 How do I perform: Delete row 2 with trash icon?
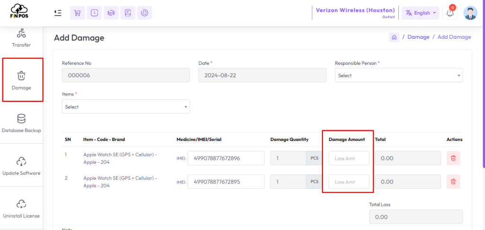(453, 182)
